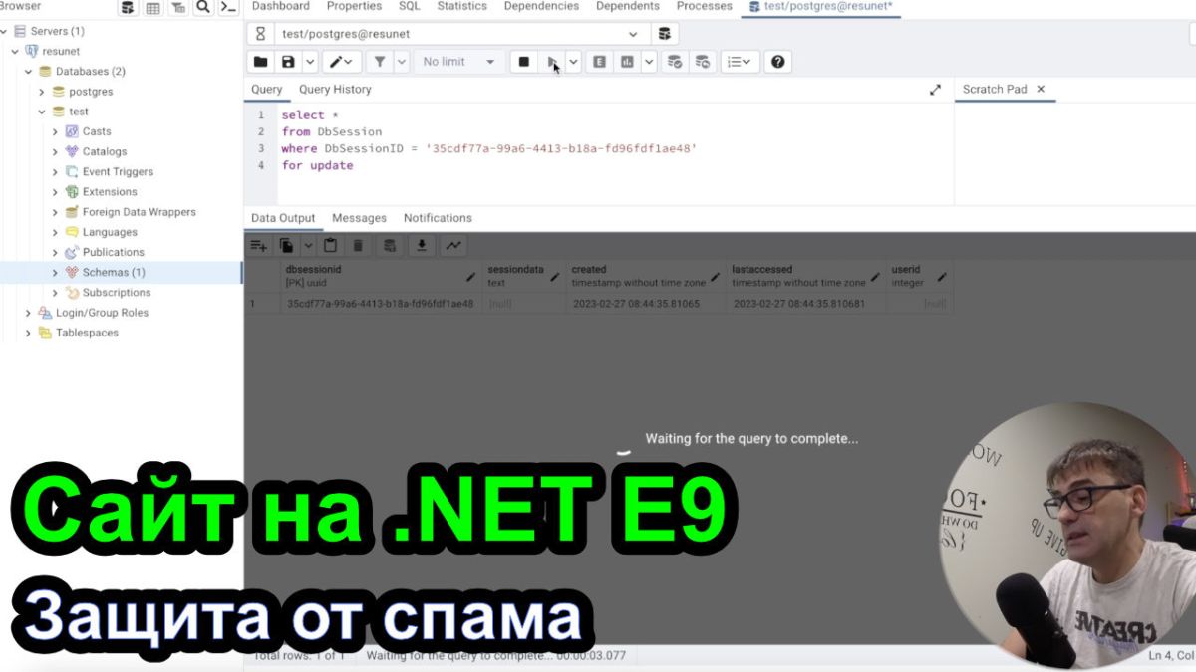Expand the Casts node

point(55,131)
